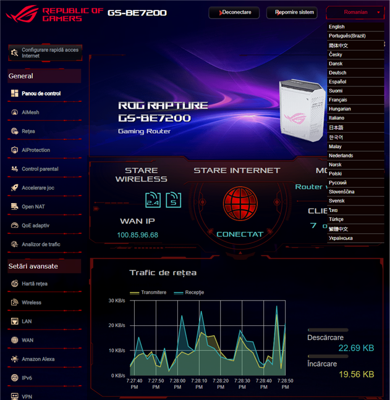The height and width of the screenshot is (400, 390).
Task: Click the Analizor de trafic icon
Action: 15,244
